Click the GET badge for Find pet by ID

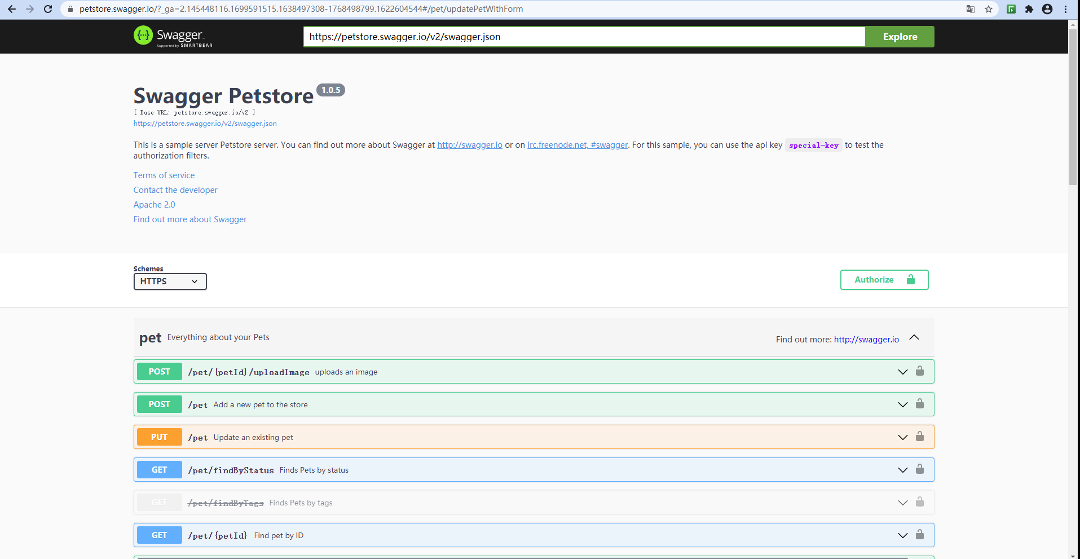click(x=160, y=535)
